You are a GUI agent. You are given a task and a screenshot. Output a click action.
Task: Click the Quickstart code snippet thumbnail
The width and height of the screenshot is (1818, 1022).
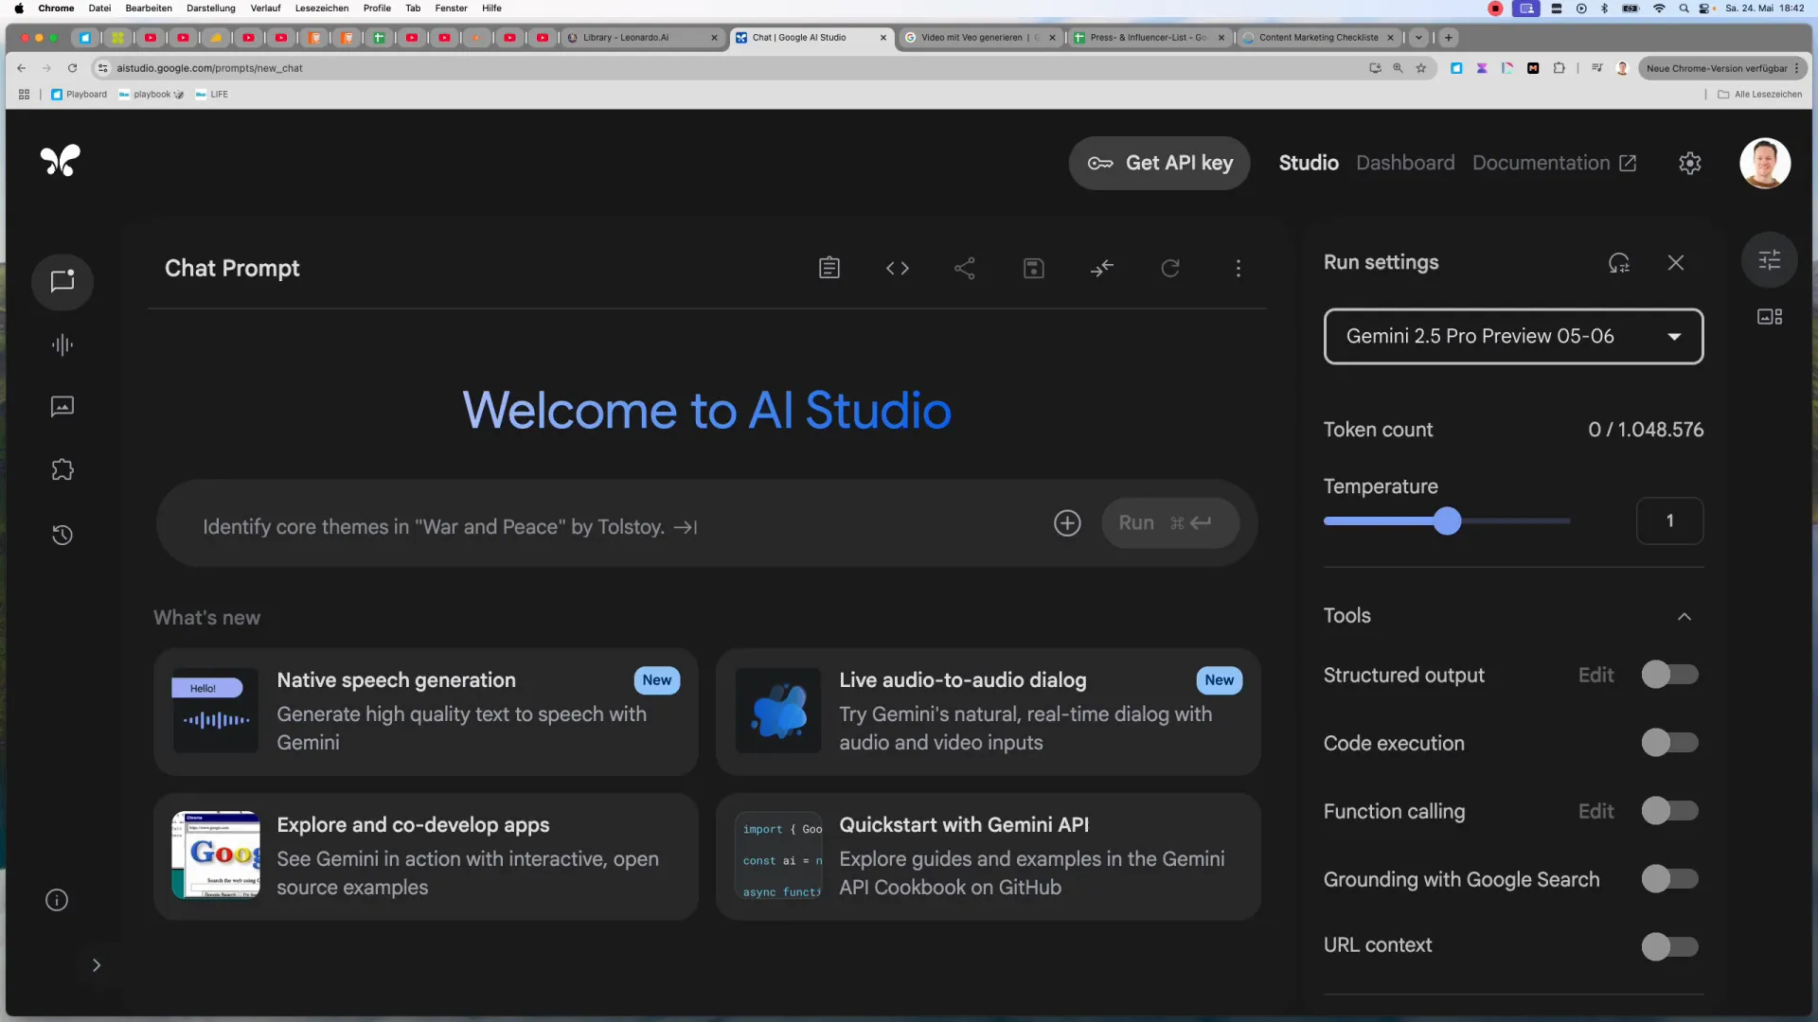pos(778,855)
